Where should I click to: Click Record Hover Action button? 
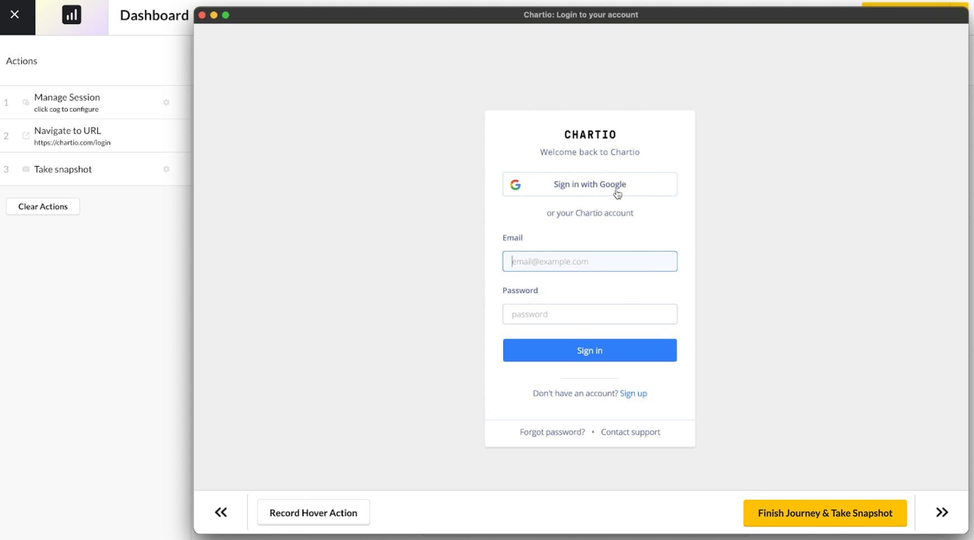313,513
